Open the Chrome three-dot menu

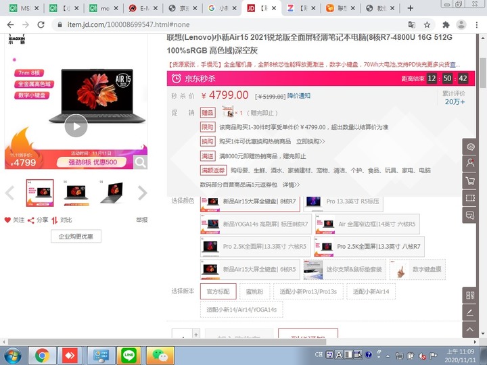pos(477,25)
